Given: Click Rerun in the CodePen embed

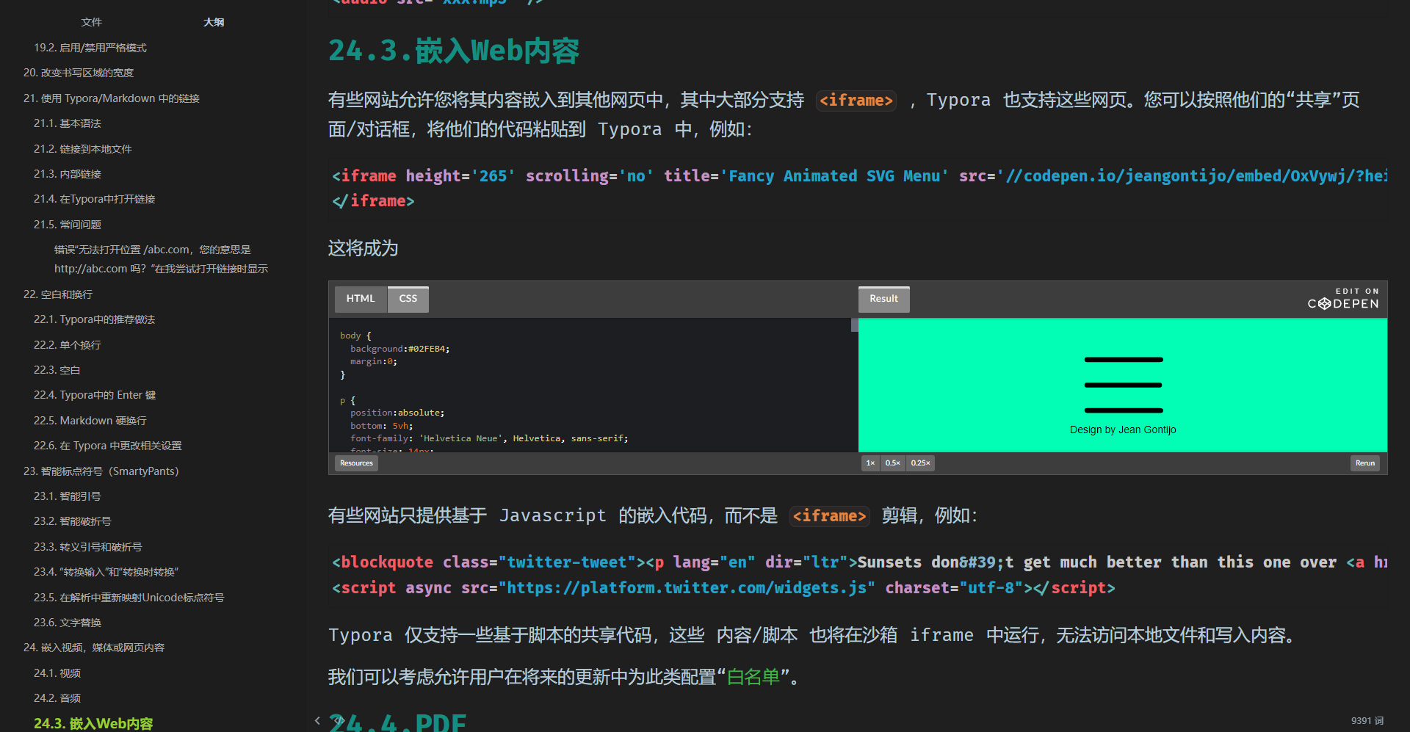Looking at the screenshot, I should [1365, 463].
